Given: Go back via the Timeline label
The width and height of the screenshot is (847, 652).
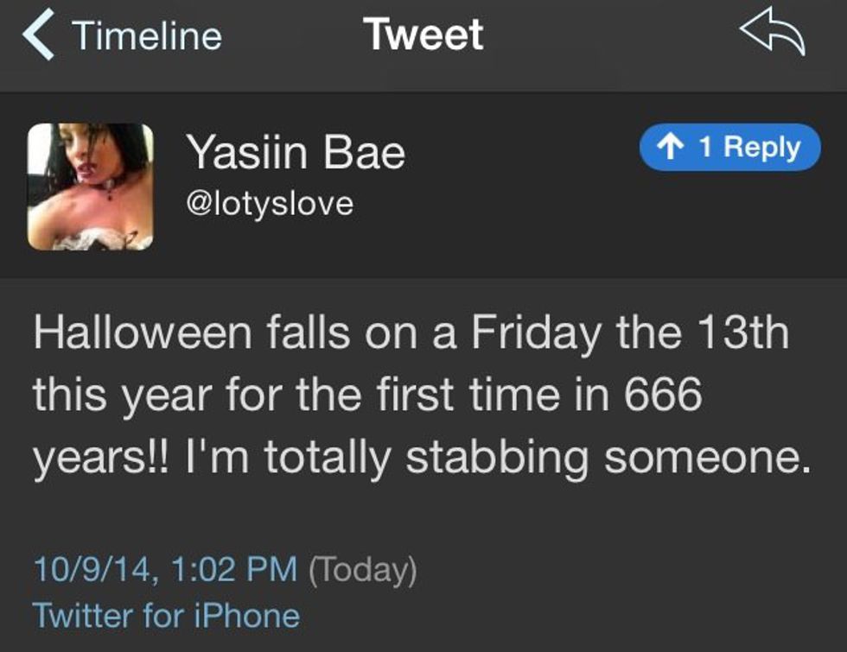Looking at the screenshot, I should click(x=147, y=36).
